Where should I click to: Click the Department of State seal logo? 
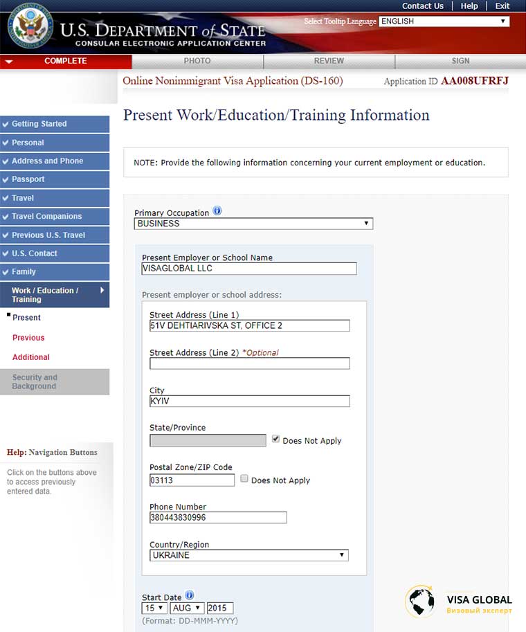30,26
